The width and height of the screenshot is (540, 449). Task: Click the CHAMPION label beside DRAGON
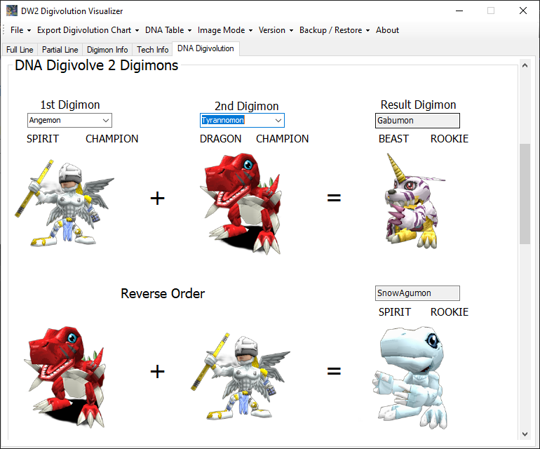283,139
